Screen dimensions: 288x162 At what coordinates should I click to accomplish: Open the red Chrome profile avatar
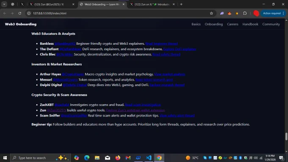click(x=256, y=13)
